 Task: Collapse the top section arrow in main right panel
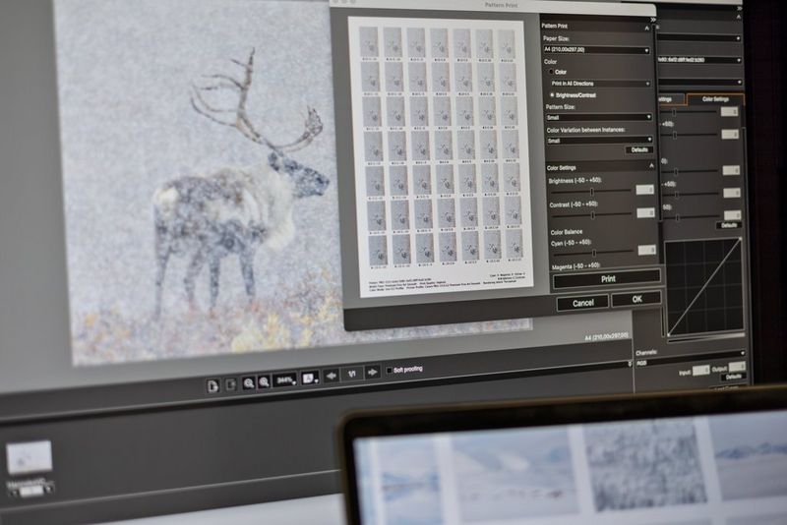click(739, 17)
